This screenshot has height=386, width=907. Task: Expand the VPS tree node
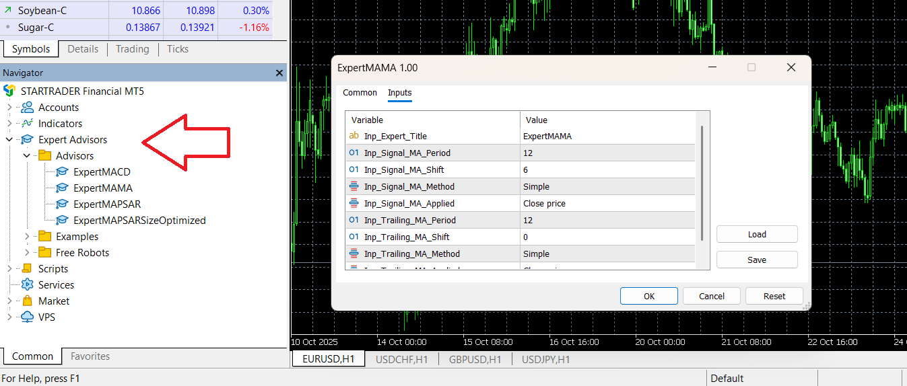(x=9, y=317)
